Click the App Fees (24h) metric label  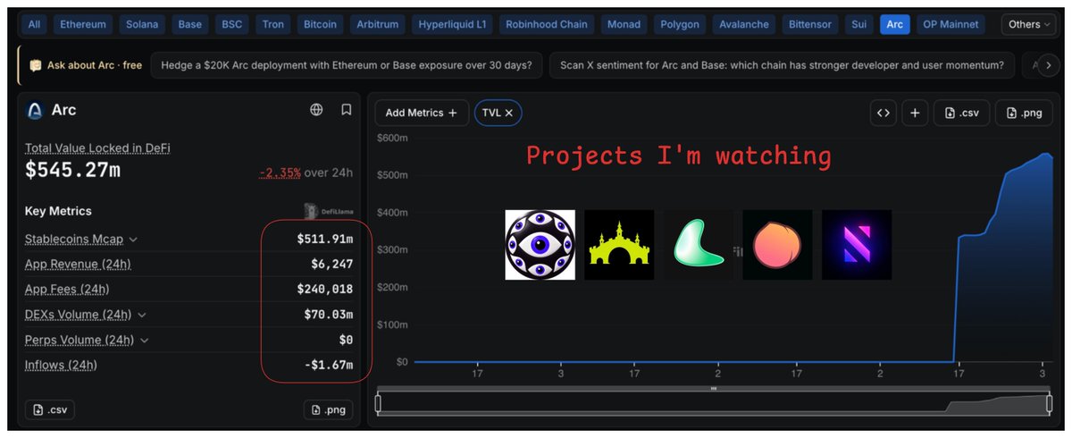click(x=67, y=290)
